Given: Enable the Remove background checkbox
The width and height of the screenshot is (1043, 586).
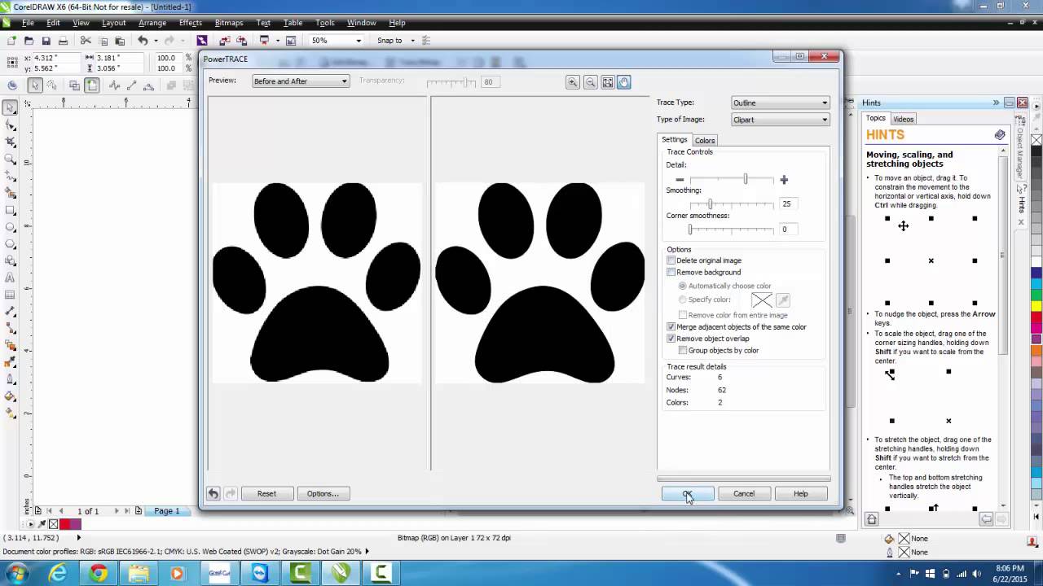Looking at the screenshot, I should (x=671, y=272).
